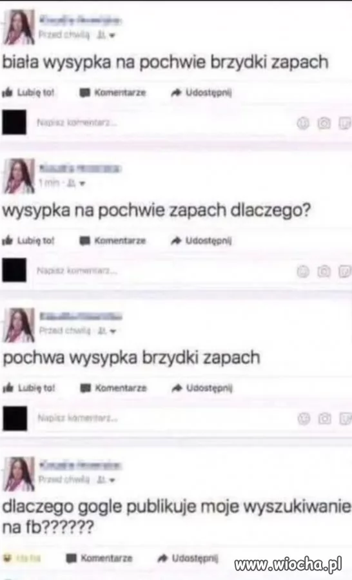Open audience dropdown arrow on last post
This screenshot has width=352, height=580.
coord(112,480)
